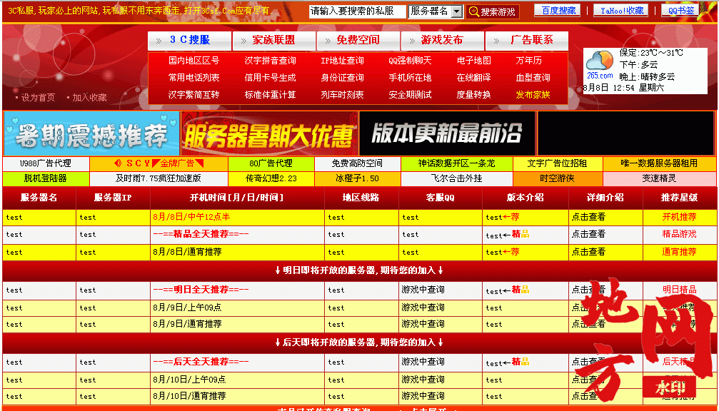This screenshot has height=411, width=719.
Task: Click the 变速精灵 ad link
Action: pyautogui.click(x=659, y=178)
